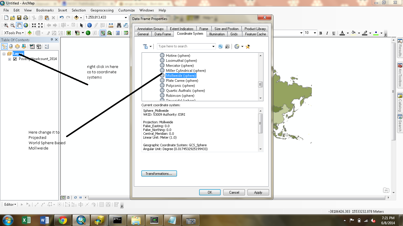Viewport: 403px width, 226px height.
Task: Open the XTools Pro dropdown menu
Action: tap(14, 33)
